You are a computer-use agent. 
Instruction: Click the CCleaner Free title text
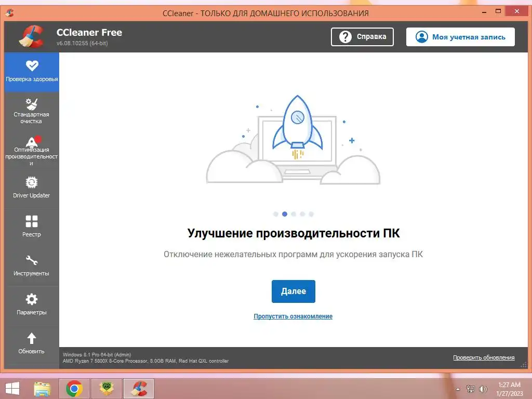[x=89, y=33]
